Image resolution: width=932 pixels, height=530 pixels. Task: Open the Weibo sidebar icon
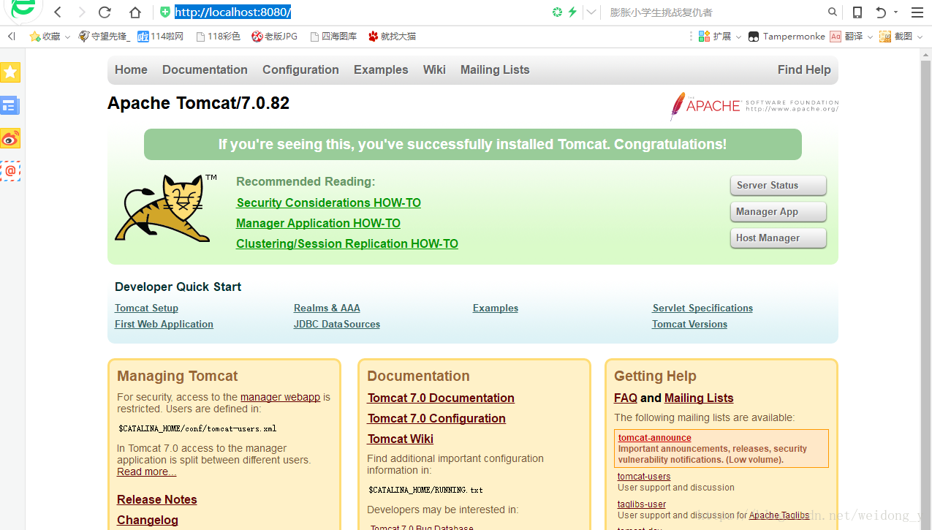pyautogui.click(x=10, y=138)
